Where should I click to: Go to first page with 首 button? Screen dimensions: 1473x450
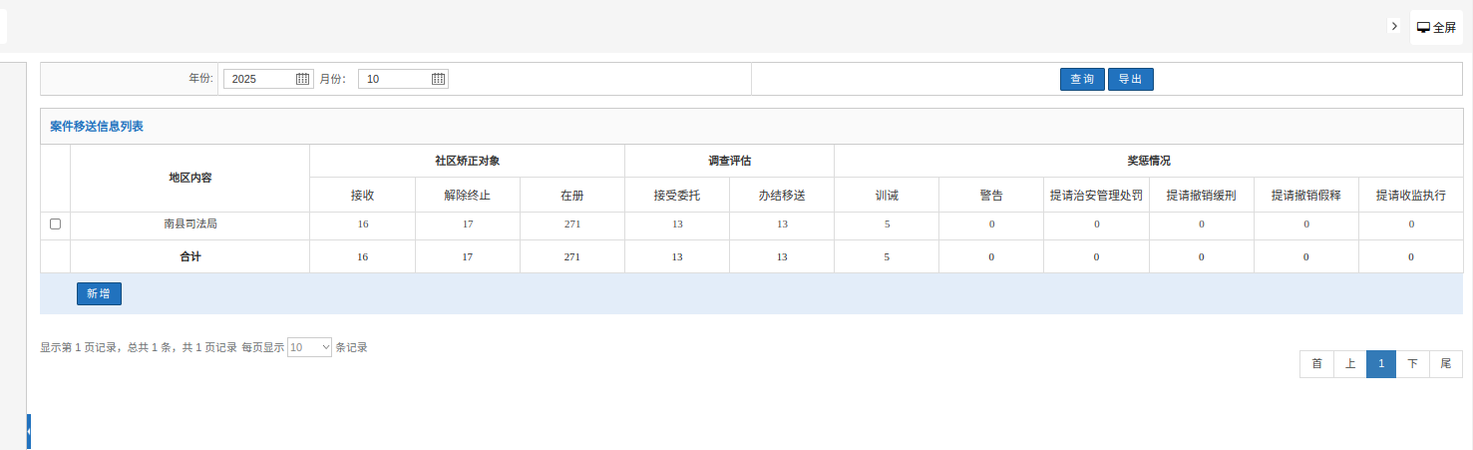(1316, 364)
